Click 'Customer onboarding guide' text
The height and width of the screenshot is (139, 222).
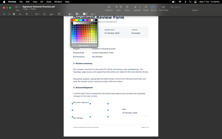[x=104, y=49]
